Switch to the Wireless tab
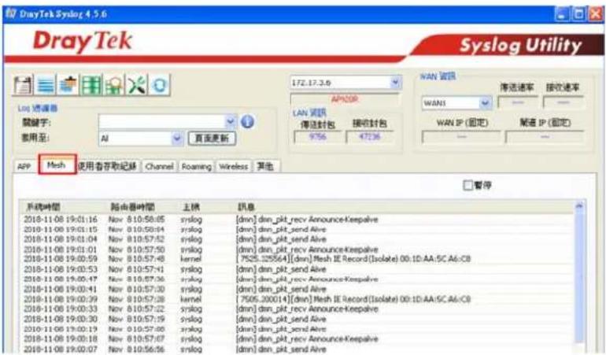Image resolution: width=606 pixels, height=355 pixels. point(234,167)
